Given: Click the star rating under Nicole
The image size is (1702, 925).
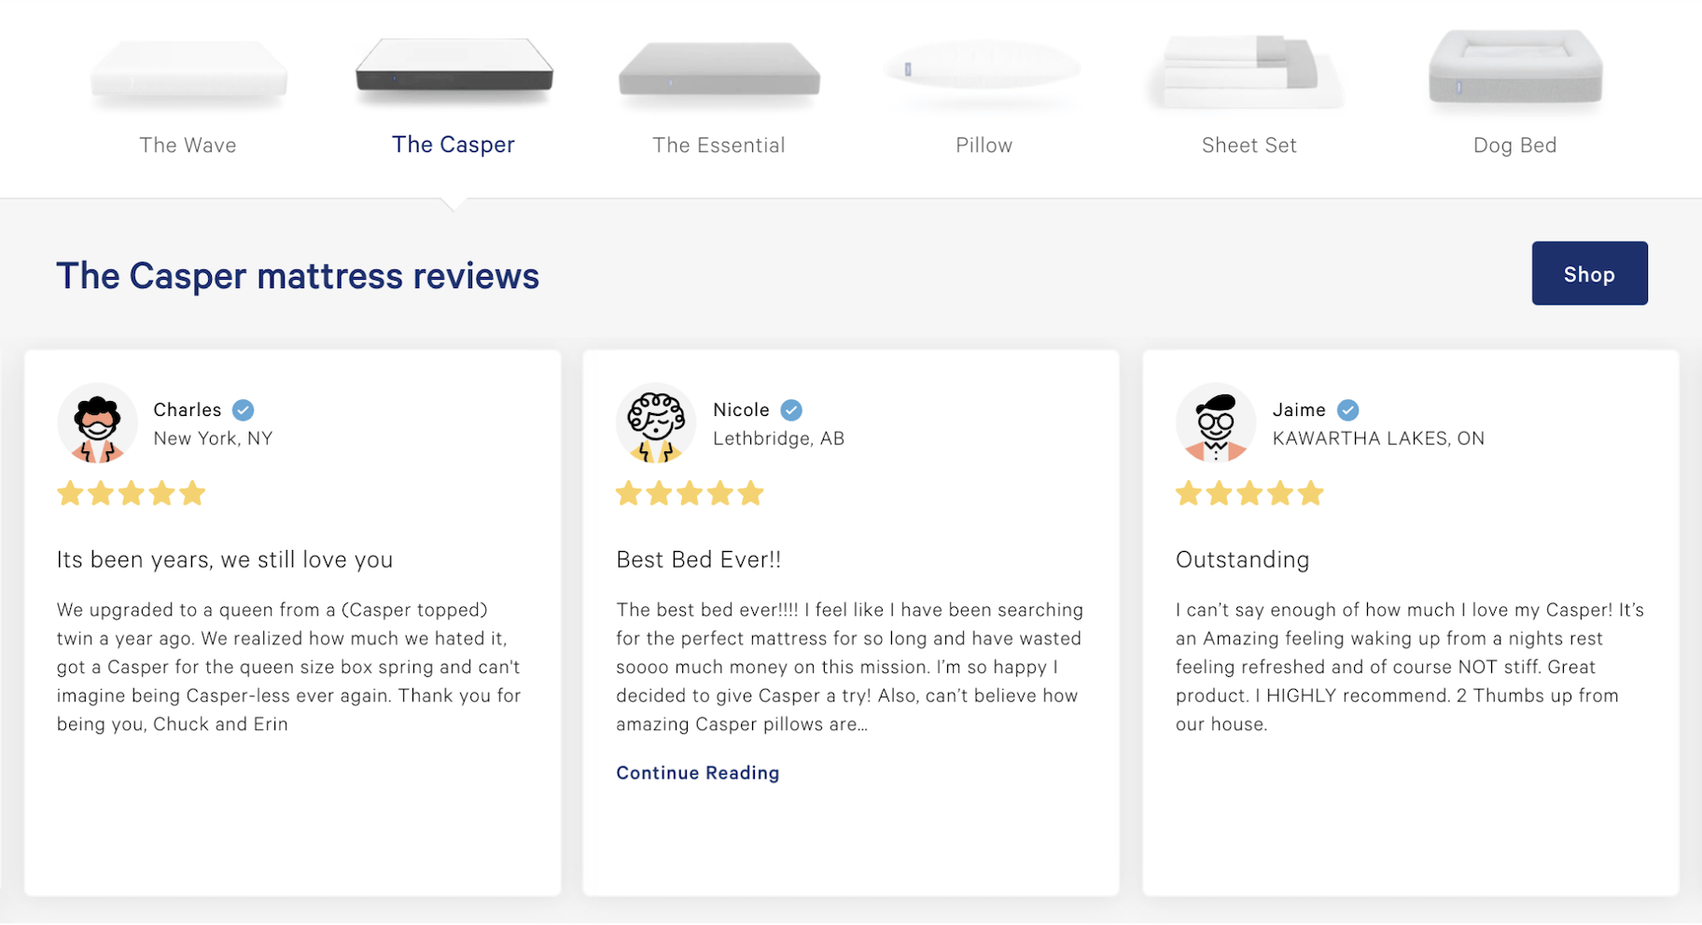Looking at the screenshot, I should point(690,493).
